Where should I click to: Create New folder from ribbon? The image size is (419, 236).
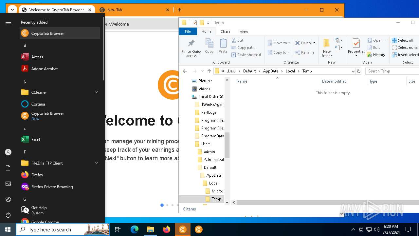(x=327, y=48)
